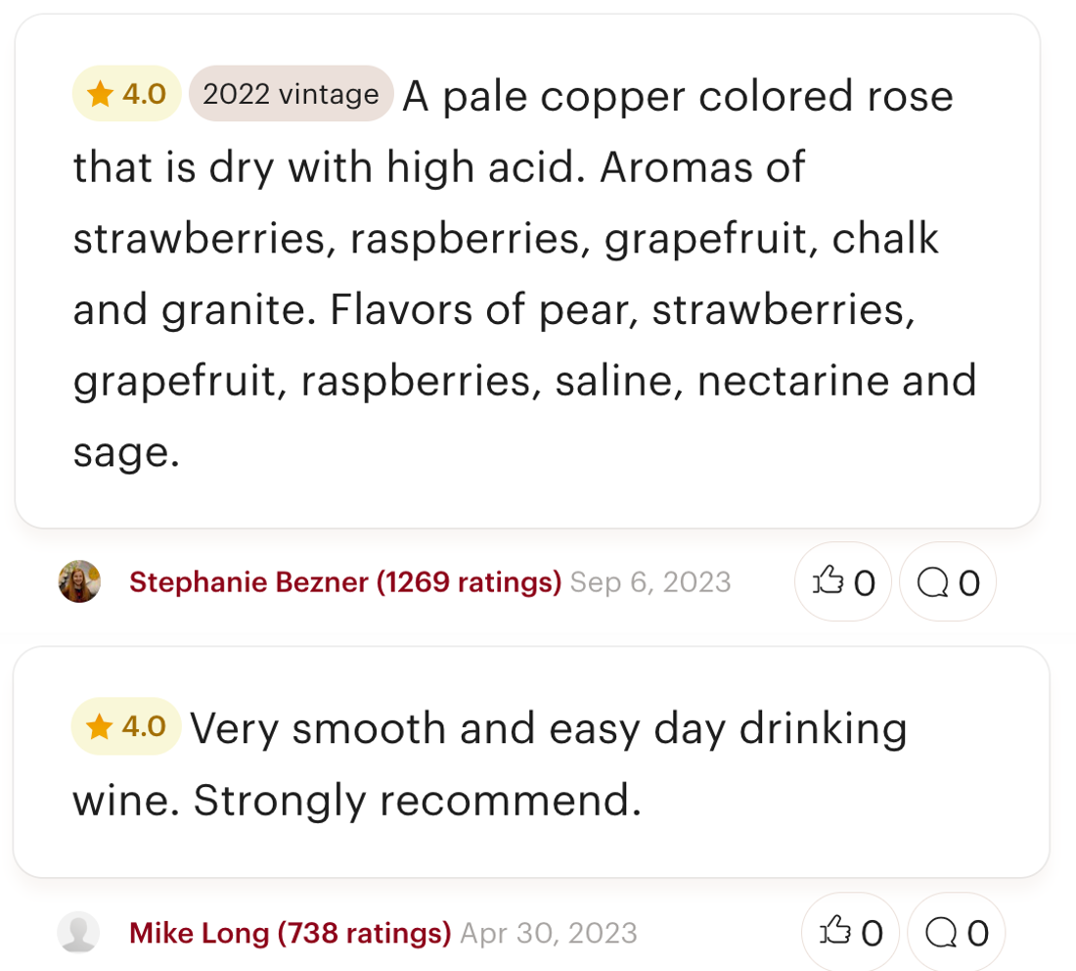Click the Apr 30, 2023 review date
Screen dimensions: 1076x971
coord(549,933)
